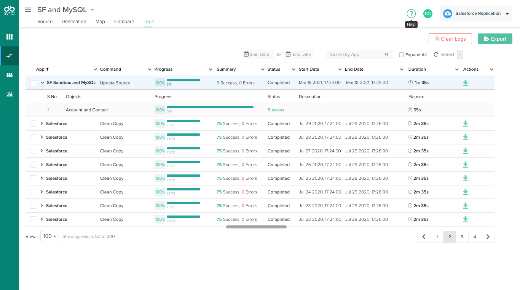Go to page 3
The image size is (520, 290).
(x=462, y=237)
